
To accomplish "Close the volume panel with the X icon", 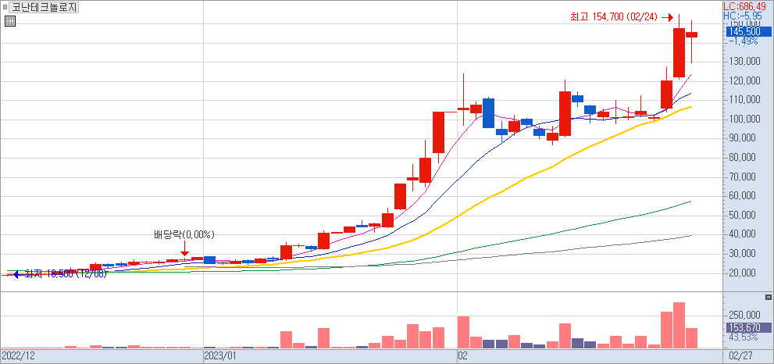I will pyautogui.click(x=768, y=297).
